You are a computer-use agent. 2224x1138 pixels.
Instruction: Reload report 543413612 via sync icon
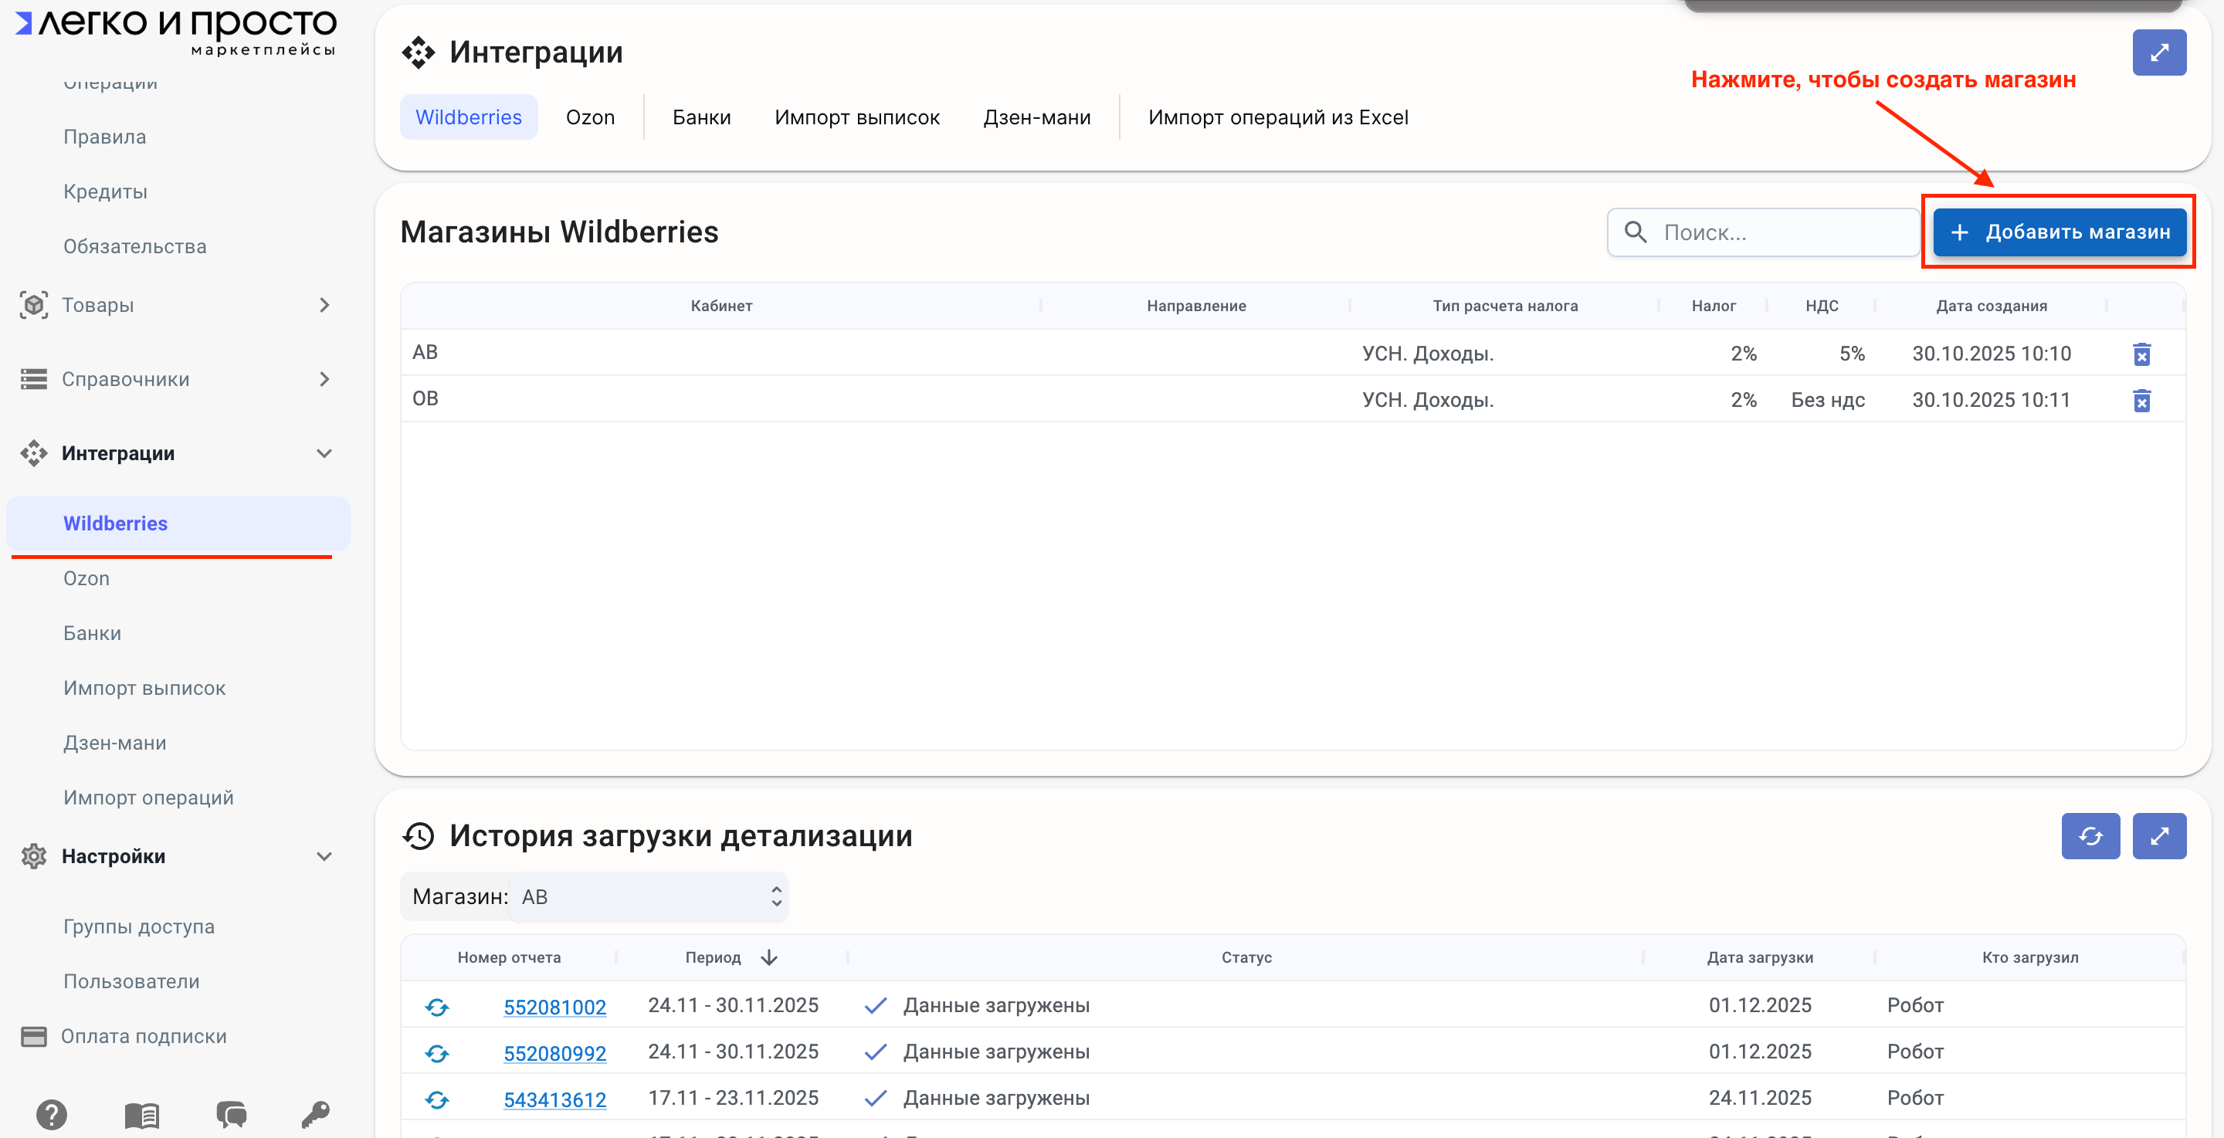tap(437, 1099)
